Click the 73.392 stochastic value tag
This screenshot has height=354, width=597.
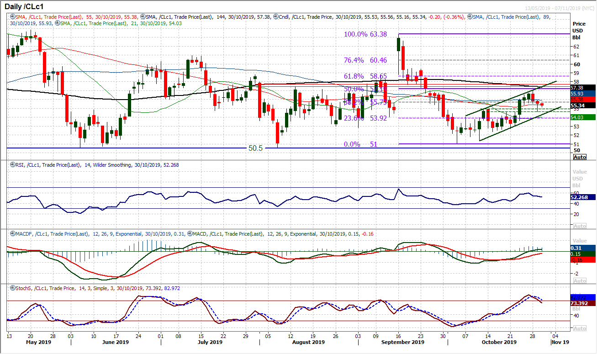tap(584, 302)
